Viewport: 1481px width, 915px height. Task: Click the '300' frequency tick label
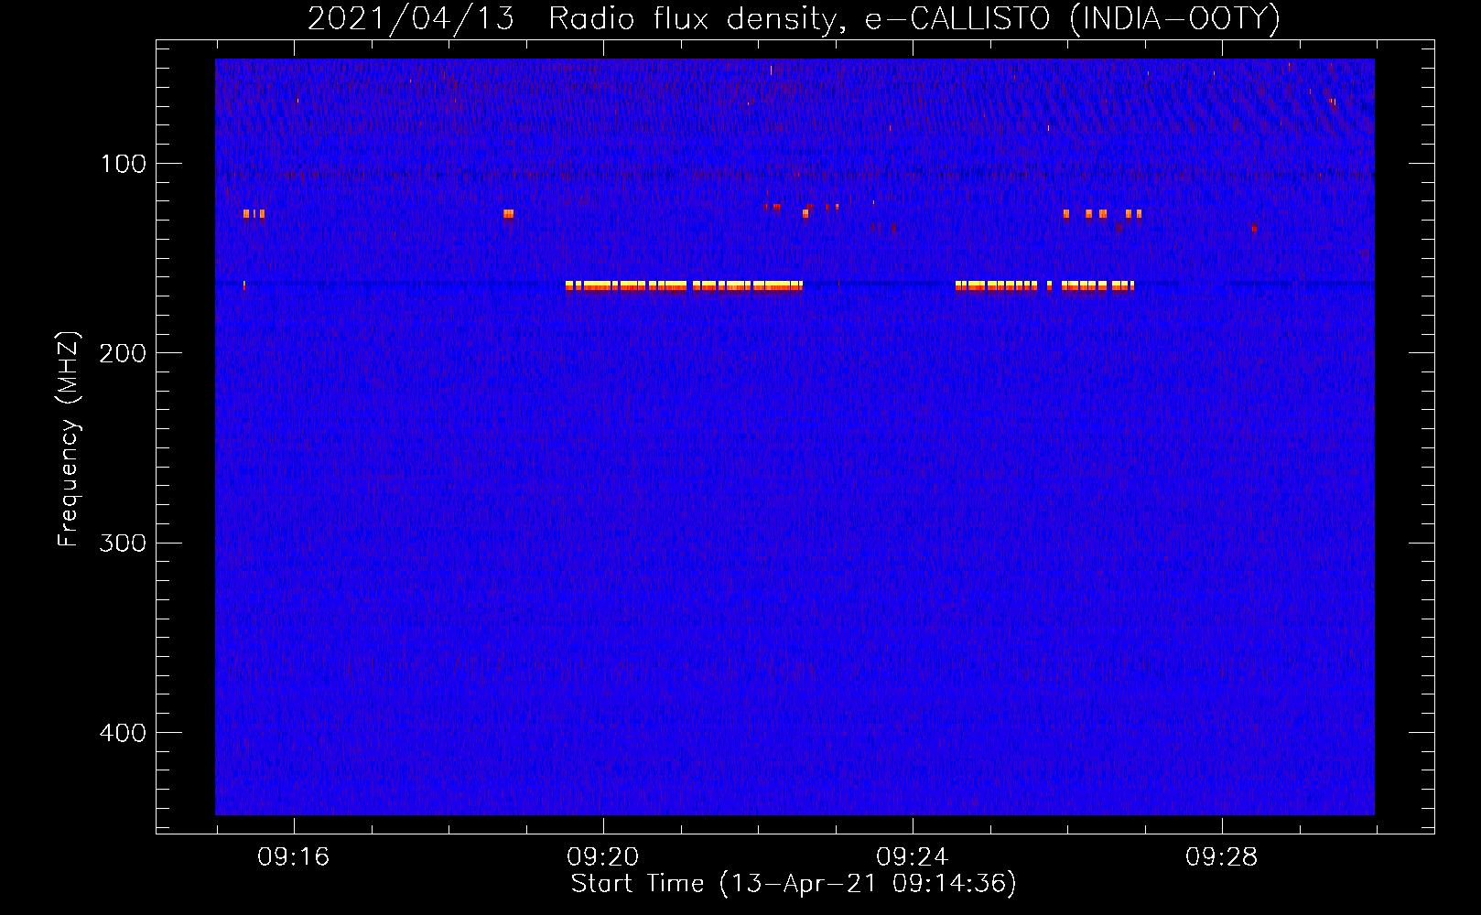coord(123,544)
